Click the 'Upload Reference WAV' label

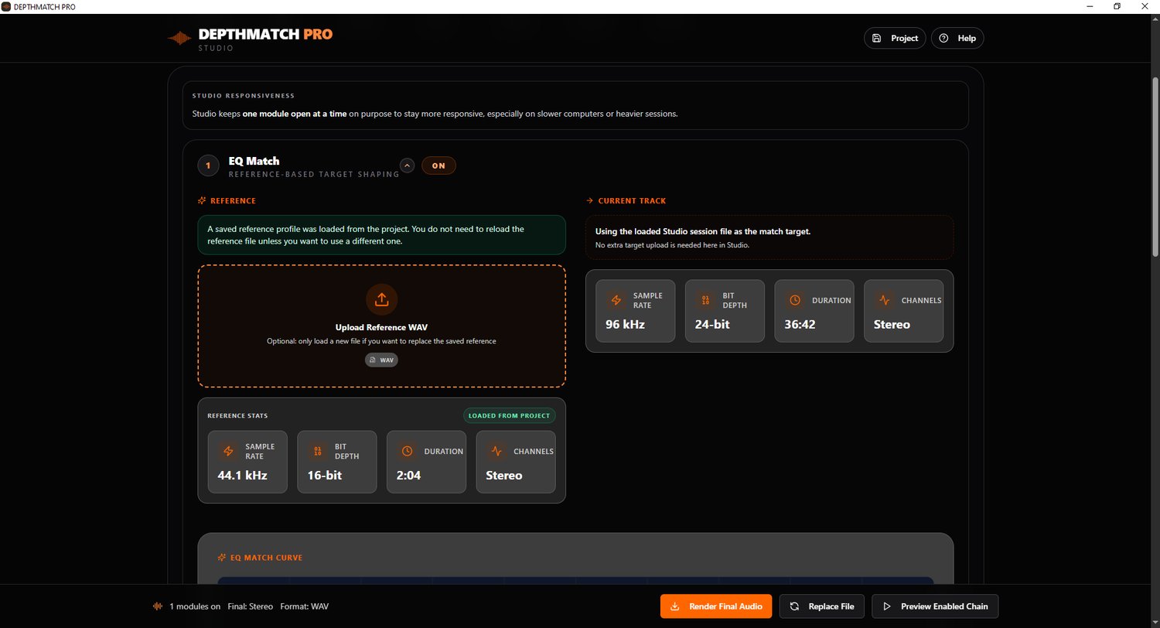click(381, 327)
